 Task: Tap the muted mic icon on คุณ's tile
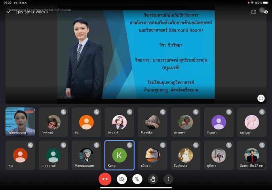pos(30,145)
